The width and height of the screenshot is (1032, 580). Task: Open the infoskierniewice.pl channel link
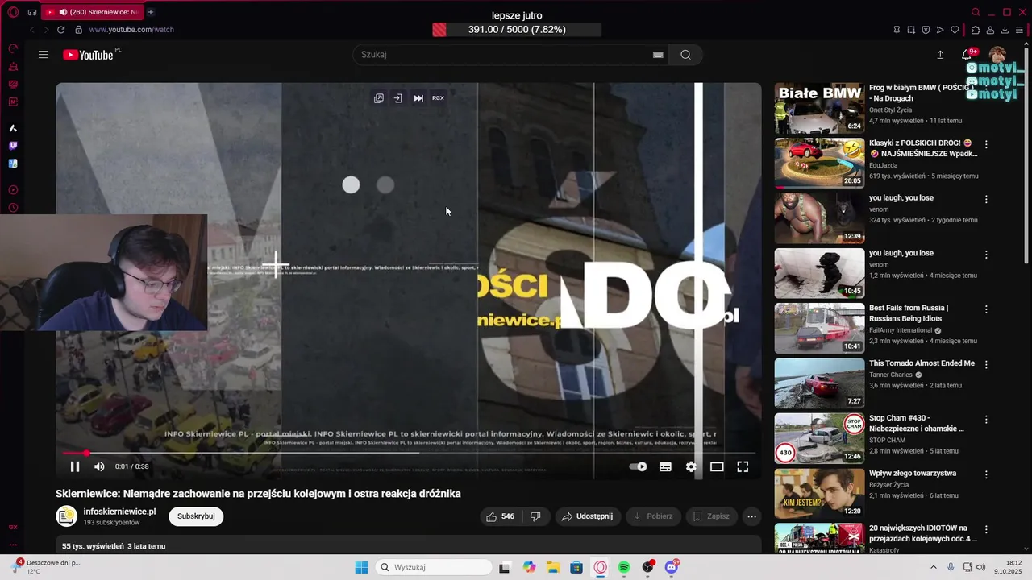(119, 512)
